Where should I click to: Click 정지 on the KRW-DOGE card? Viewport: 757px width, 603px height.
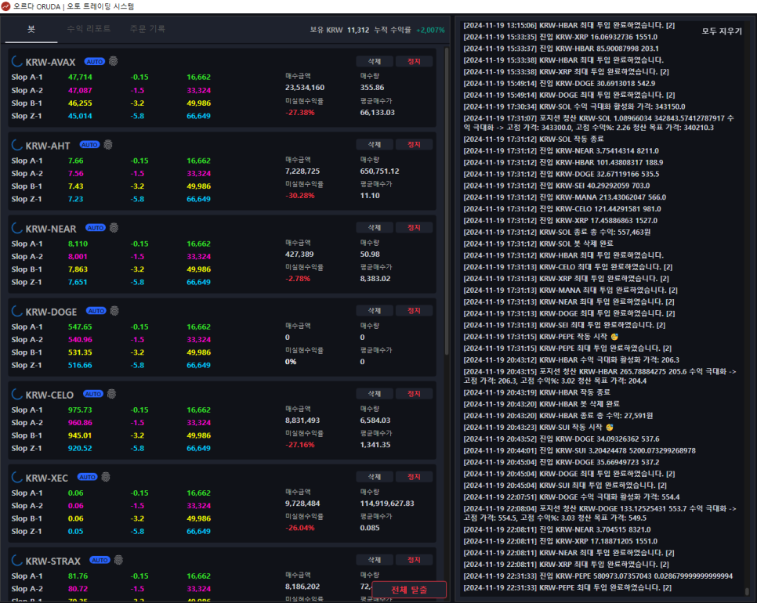click(x=415, y=311)
